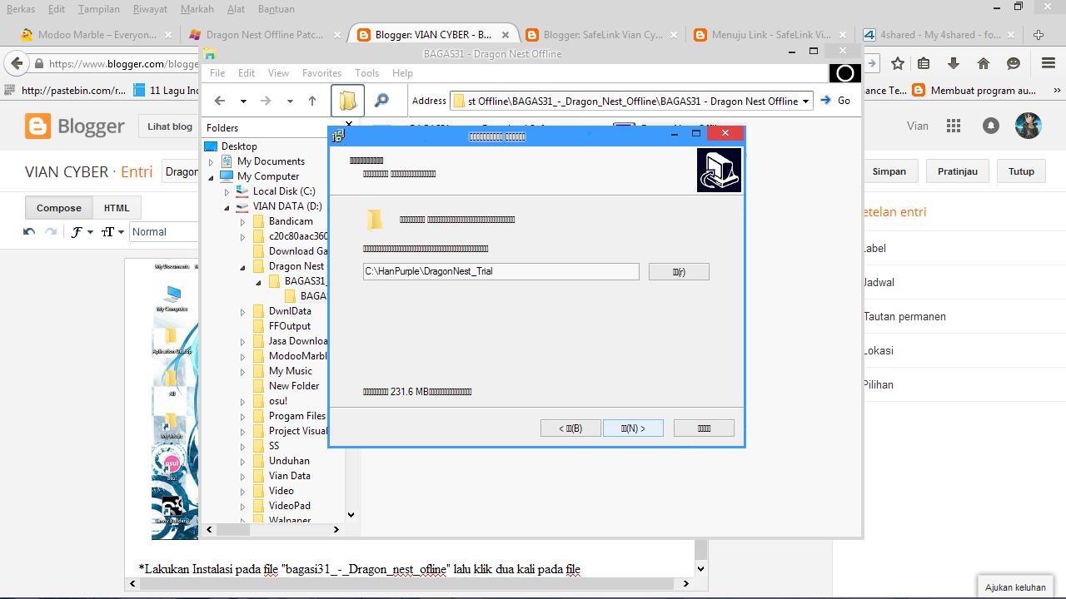1066x599 pixels.
Task: Expand Local Disk (C:) tree node
Action: tap(227, 191)
